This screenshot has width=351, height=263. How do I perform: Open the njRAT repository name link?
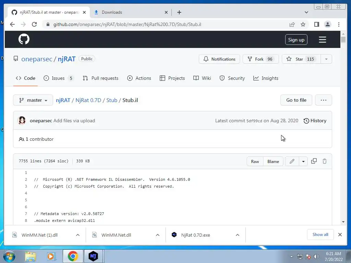pyautogui.click(x=67, y=59)
